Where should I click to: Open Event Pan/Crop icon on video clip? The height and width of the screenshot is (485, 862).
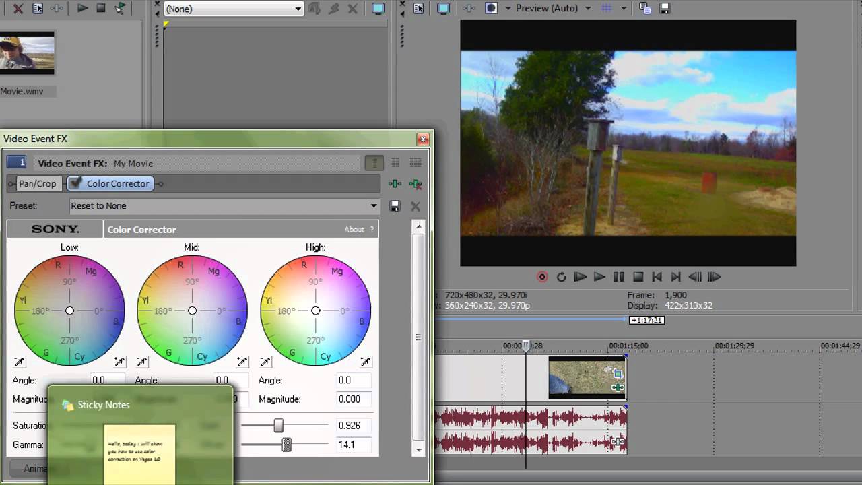[x=618, y=375]
